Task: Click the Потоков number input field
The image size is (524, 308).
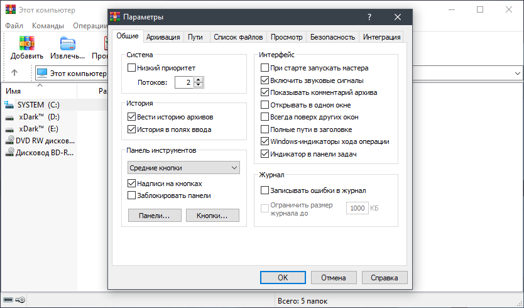Action: click(x=185, y=82)
